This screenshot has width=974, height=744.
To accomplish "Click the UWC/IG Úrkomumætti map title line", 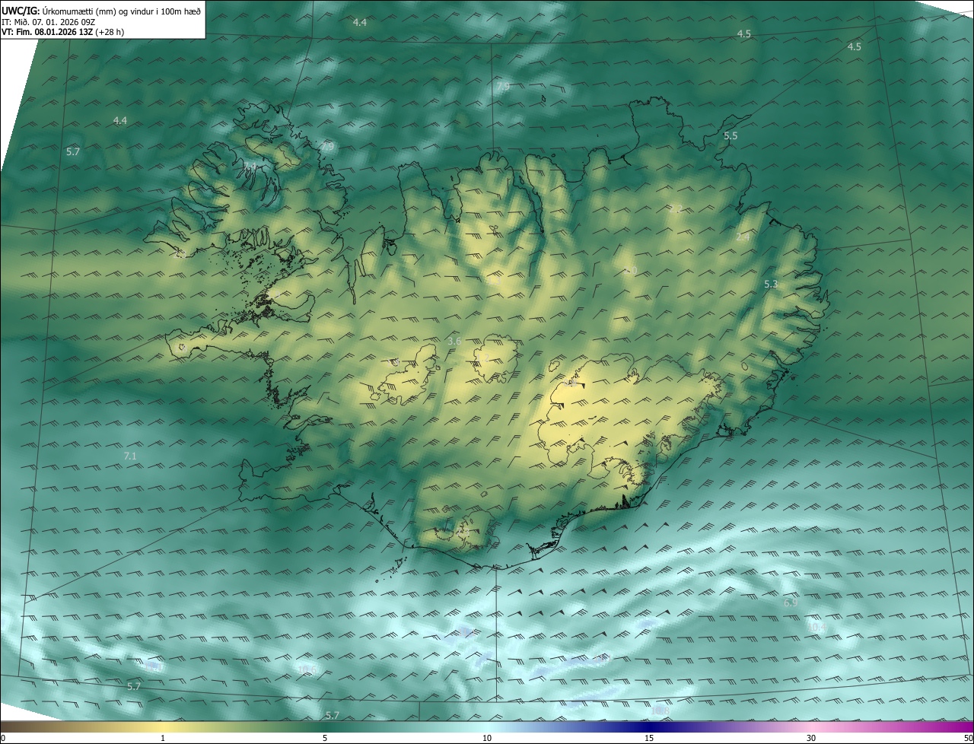I will coord(101,11).
